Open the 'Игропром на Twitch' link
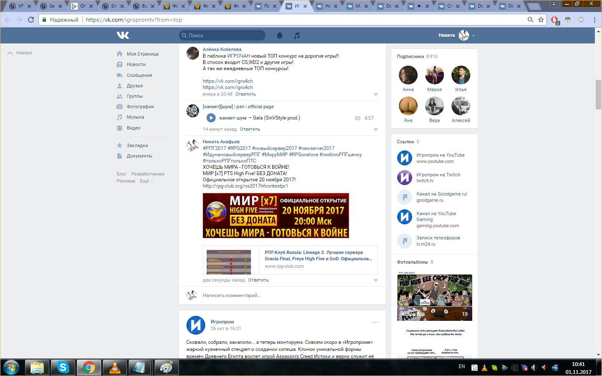 (438, 175)
